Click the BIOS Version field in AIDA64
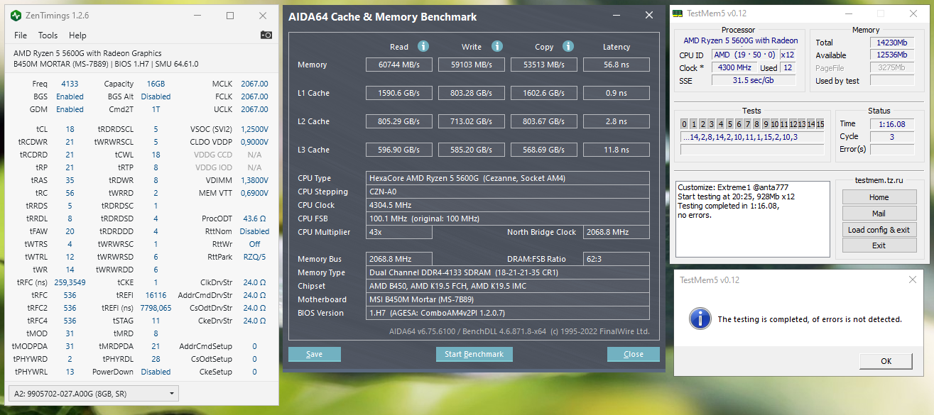Viewport: 934px width, 415px height. click(507, 313)
